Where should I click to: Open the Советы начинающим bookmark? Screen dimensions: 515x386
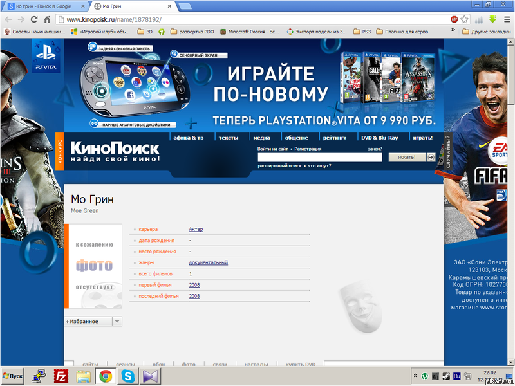(x=35, y=32)
